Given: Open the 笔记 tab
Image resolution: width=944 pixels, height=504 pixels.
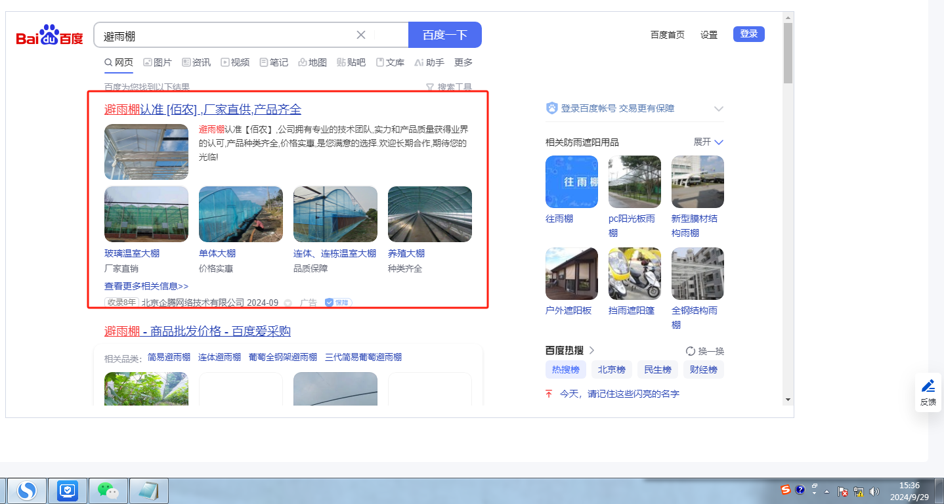Looking at the screenshot, I should pos(274,62).
